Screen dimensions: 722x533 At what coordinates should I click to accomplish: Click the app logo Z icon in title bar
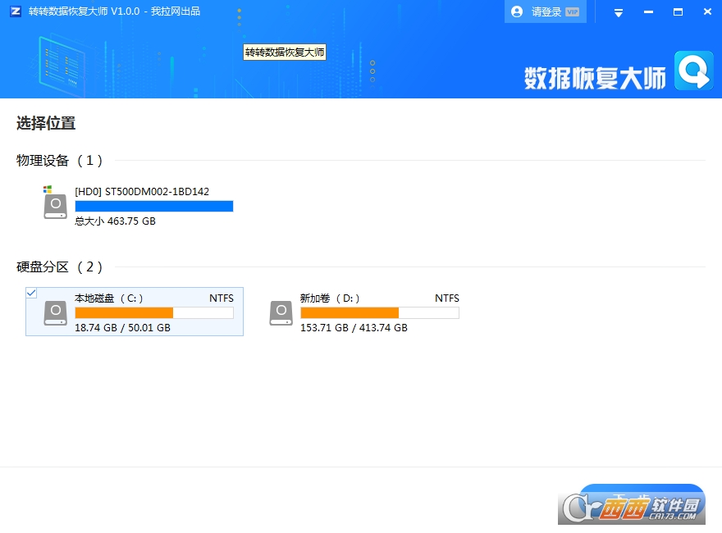pyautogui.click(x=16, y=11)
